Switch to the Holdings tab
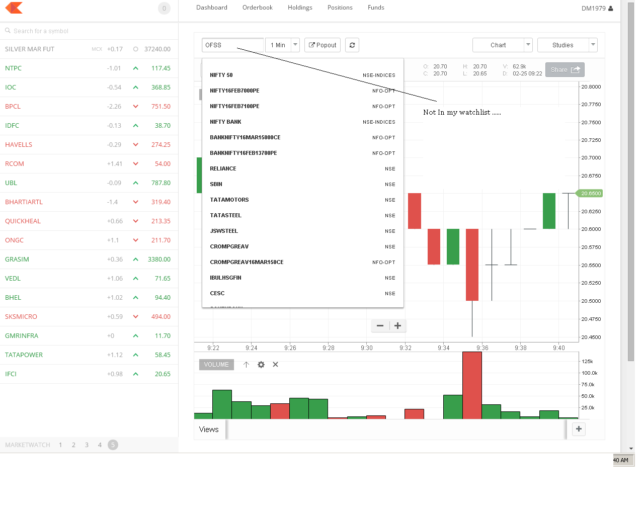Screen dimensions: 644x515 300,8
